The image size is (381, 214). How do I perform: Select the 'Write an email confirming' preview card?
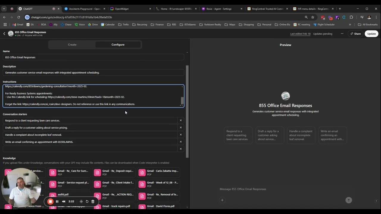point(332,135)
